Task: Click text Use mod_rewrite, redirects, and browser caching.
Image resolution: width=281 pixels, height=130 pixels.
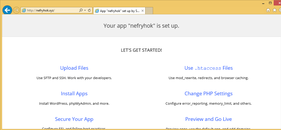Action: pyautogui.click(x=209, y=78)
